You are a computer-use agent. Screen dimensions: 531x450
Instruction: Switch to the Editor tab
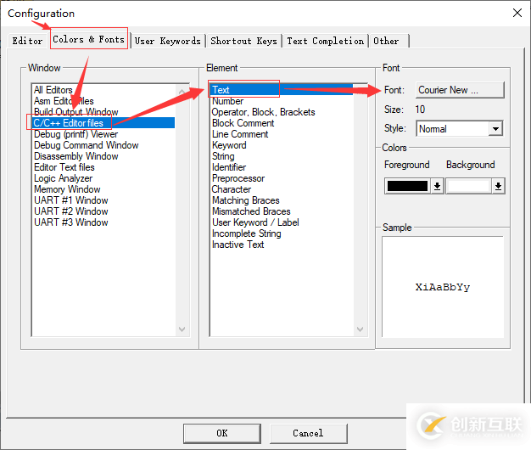(27, 41)
